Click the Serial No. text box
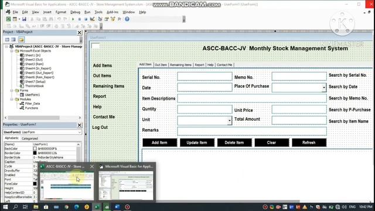Image resolution: width=375 pixels, height=211 pixels. click(204, 76)
